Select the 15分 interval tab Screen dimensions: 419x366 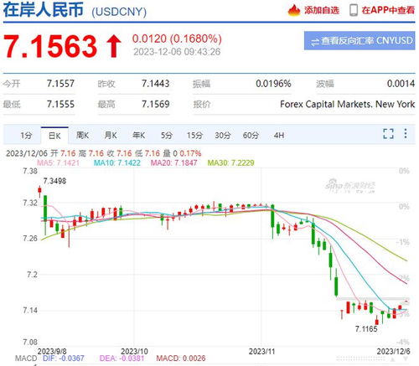point(194,136)
